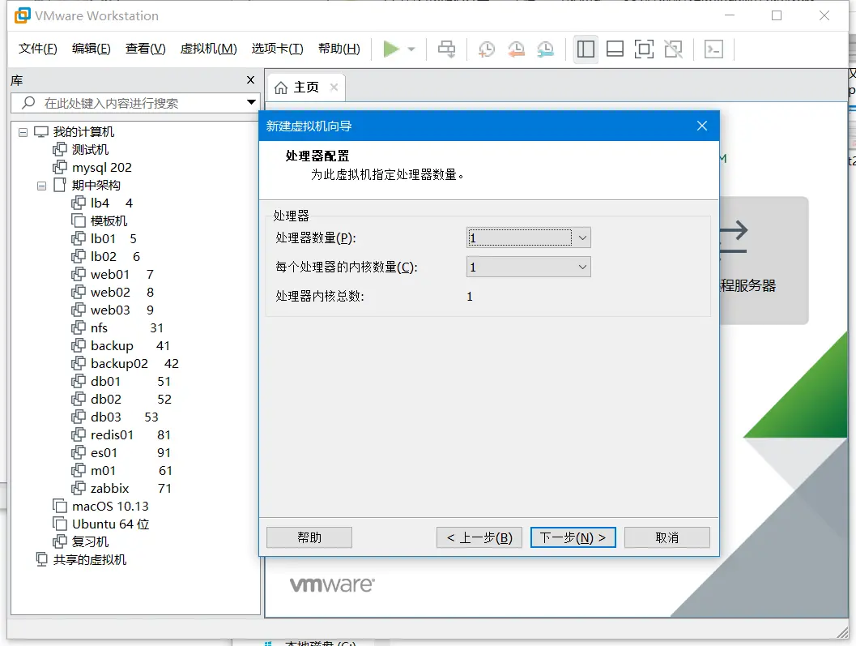Open the 查看(V) menu
The width and height of the screenshot is (856, 646).
click(145, 49)
